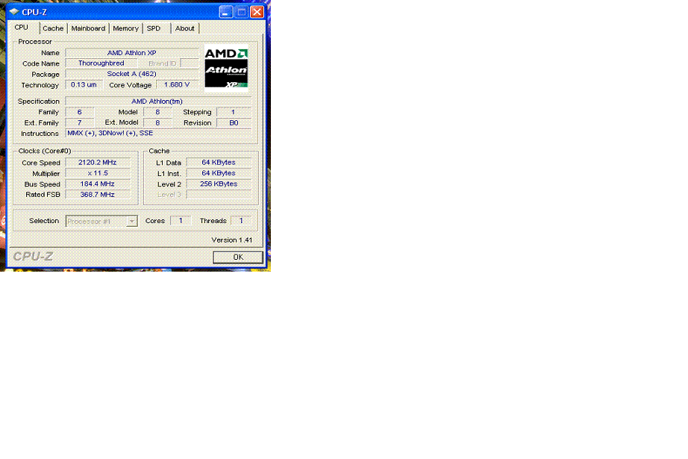Viewport: 688px width, 459px height.
Task: Click the AMD Athlon XP logo image
Action: 226,68
